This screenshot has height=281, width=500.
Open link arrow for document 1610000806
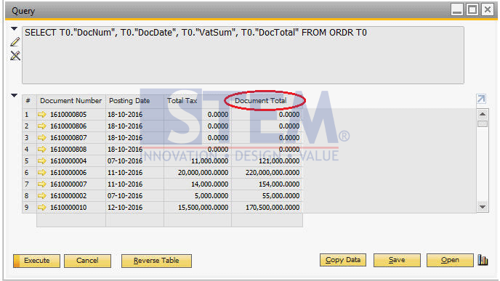coord(41,126)
